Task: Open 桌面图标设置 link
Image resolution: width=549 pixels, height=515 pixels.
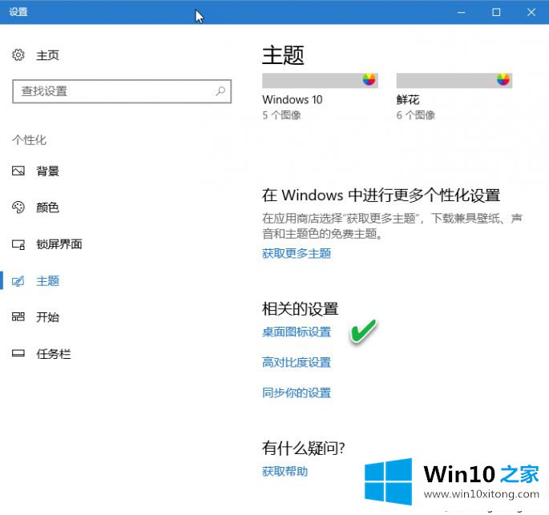Action: [x=297, y=332]
